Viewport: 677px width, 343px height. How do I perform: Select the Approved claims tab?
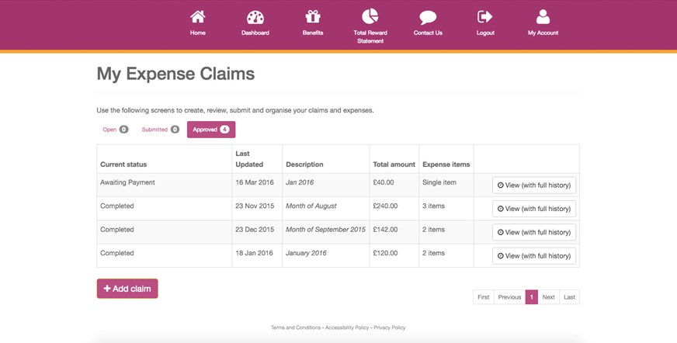pyautogui.click(x=211, y=130)
